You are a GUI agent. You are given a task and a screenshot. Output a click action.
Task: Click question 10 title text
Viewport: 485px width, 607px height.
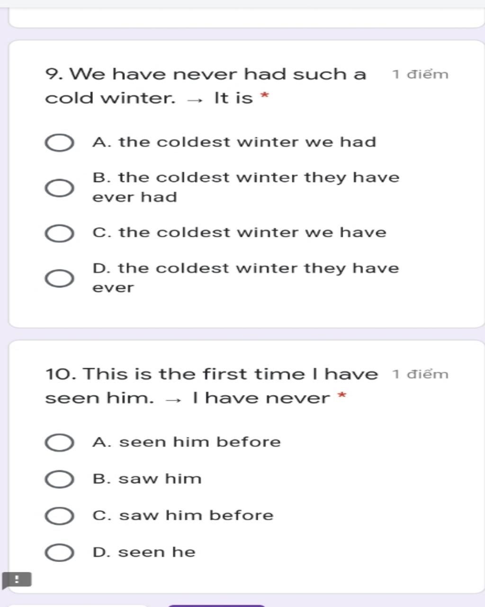211,386
